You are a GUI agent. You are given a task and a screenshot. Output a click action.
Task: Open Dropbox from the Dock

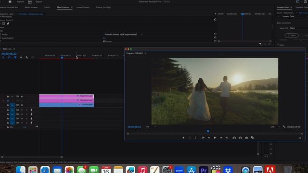[228, 170]
